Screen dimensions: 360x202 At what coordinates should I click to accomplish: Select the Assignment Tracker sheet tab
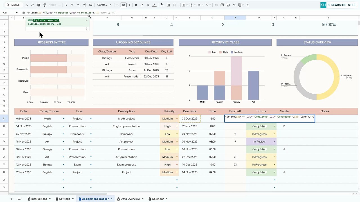(95, 199)
